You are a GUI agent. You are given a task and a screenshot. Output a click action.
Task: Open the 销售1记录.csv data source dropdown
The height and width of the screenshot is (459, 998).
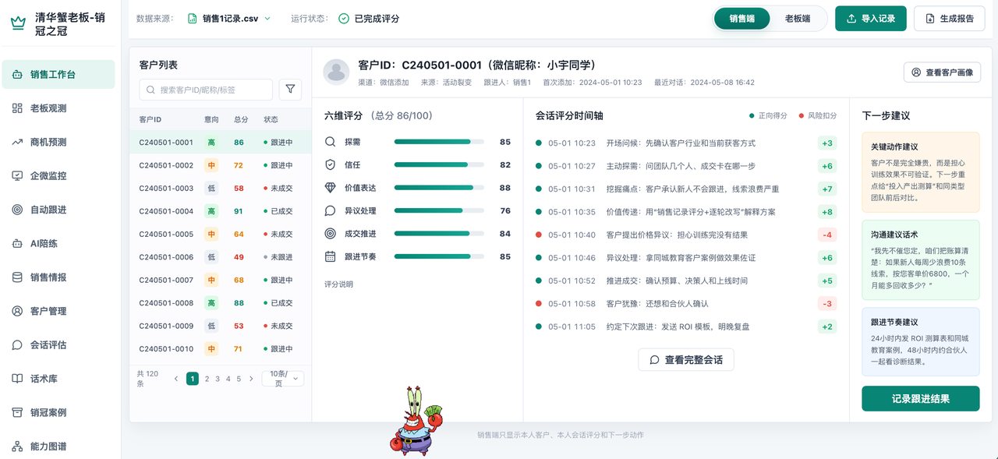tap(229, 18)
